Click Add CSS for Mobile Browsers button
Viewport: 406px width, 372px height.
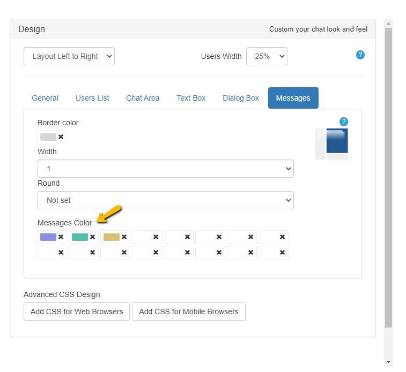coord(189,312)
